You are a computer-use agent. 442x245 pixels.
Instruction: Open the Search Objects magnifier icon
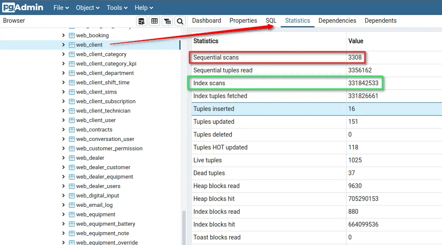[x=180, y=21]
